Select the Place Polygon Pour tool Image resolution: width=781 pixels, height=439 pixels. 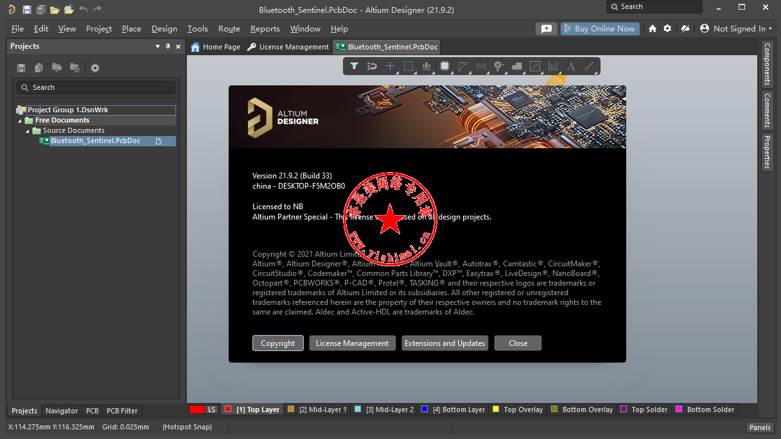(516, 66)
